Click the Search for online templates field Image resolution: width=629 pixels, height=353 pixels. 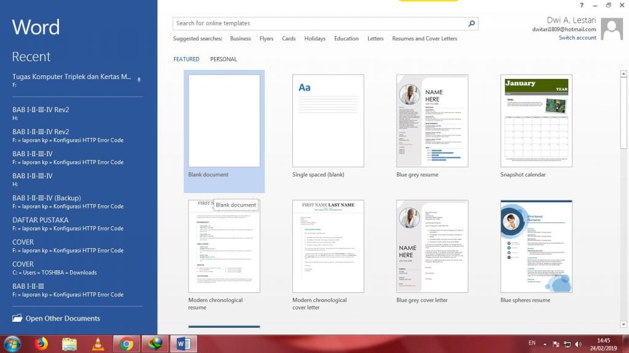[x=319, y=23]
